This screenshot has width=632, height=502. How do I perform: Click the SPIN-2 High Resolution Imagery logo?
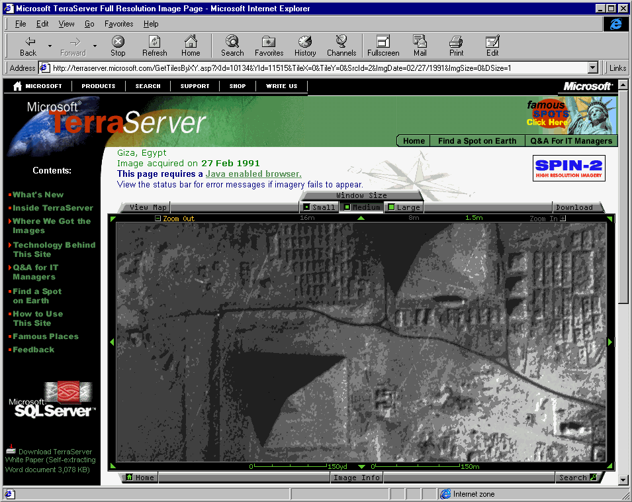point(568,168)
